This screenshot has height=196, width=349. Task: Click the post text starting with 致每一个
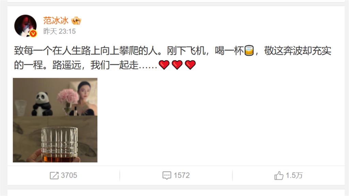coord(173,58)
